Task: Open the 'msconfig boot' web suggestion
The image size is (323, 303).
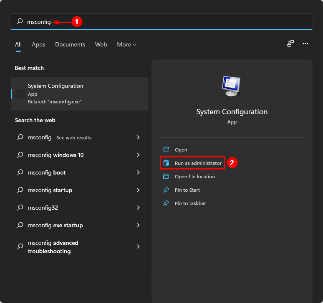Action: coord(80,172)
